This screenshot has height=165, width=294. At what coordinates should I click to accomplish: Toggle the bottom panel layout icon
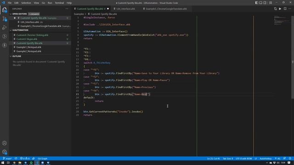(260, 3)
